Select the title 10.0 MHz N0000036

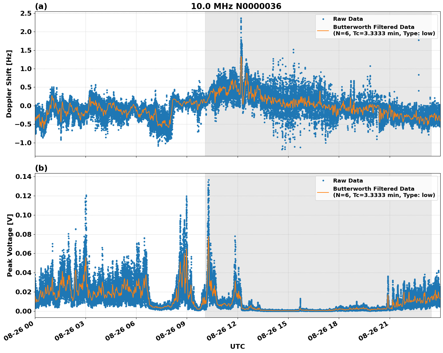237,6
